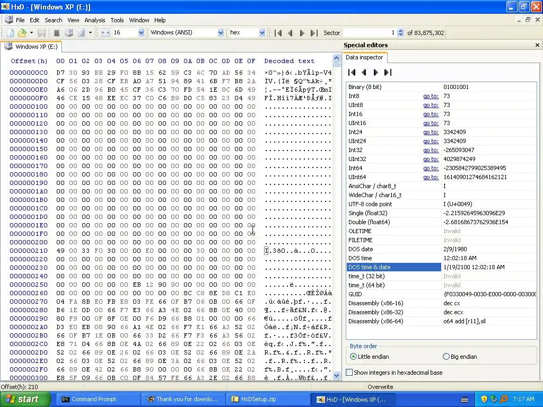Viewport: 543px width, 407px height.
Task: Go to next sector in toolbar
Action: tap(302, 33)
